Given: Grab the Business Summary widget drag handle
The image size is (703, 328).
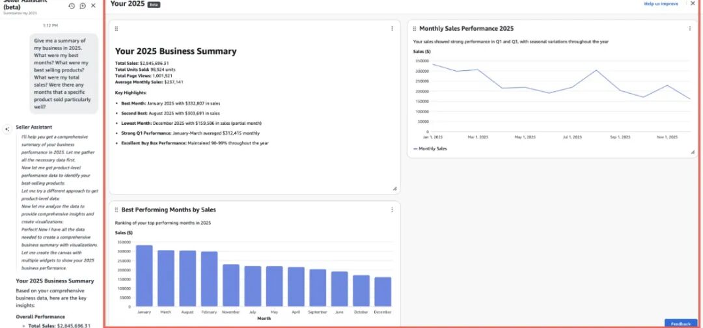Looking at the screenshot, I should [116, 29].
